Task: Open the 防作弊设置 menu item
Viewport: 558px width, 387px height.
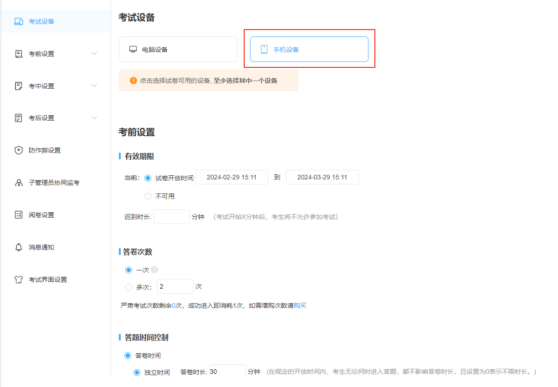Action: [x=56, y=150]
